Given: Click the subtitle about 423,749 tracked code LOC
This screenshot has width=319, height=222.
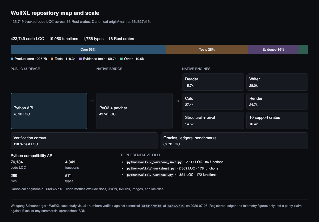Looking at the screenshot, I should pyautogui.click(x=81, y=21).
